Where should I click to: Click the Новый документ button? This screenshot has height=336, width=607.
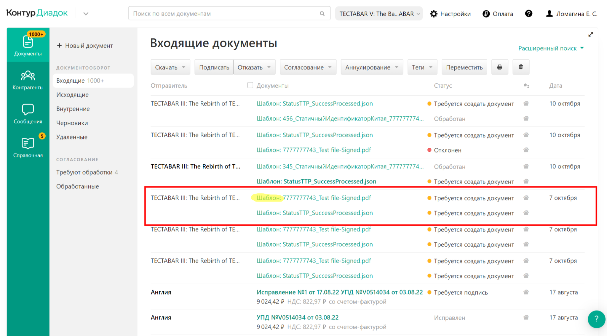coord(85,46)
